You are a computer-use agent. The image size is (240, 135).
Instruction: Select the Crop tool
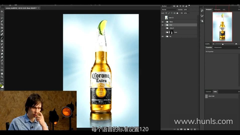(x=2, y=24)
